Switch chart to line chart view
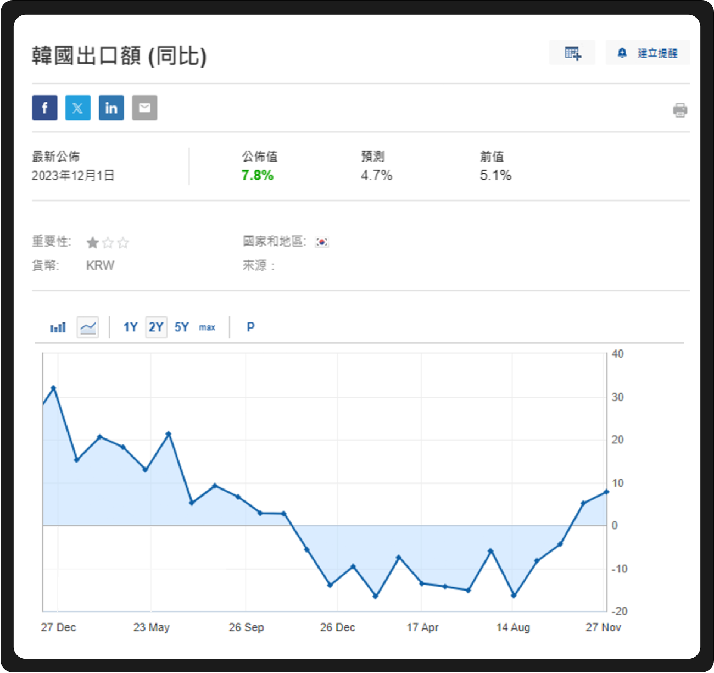Screen dimensions: 714x673 (88, 327)
